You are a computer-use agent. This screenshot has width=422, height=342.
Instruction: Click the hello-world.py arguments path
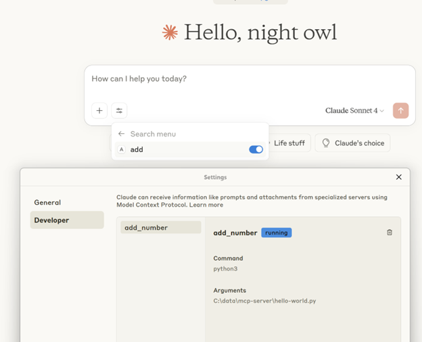[x=264, y=301]
